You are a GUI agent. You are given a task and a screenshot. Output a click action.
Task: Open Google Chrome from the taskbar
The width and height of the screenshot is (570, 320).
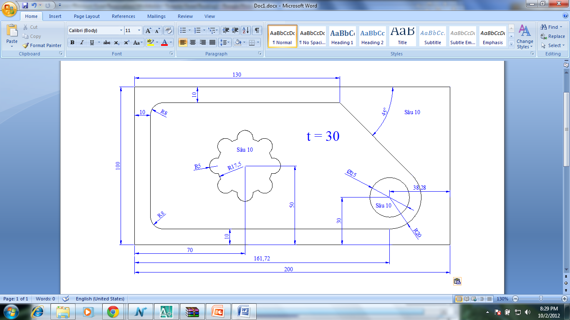(x=113, y=312)
